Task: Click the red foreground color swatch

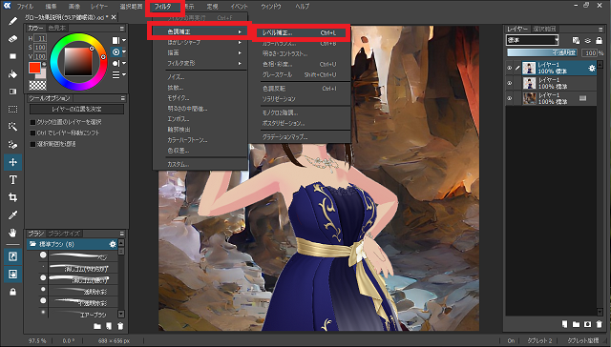Action: (34, 68)
